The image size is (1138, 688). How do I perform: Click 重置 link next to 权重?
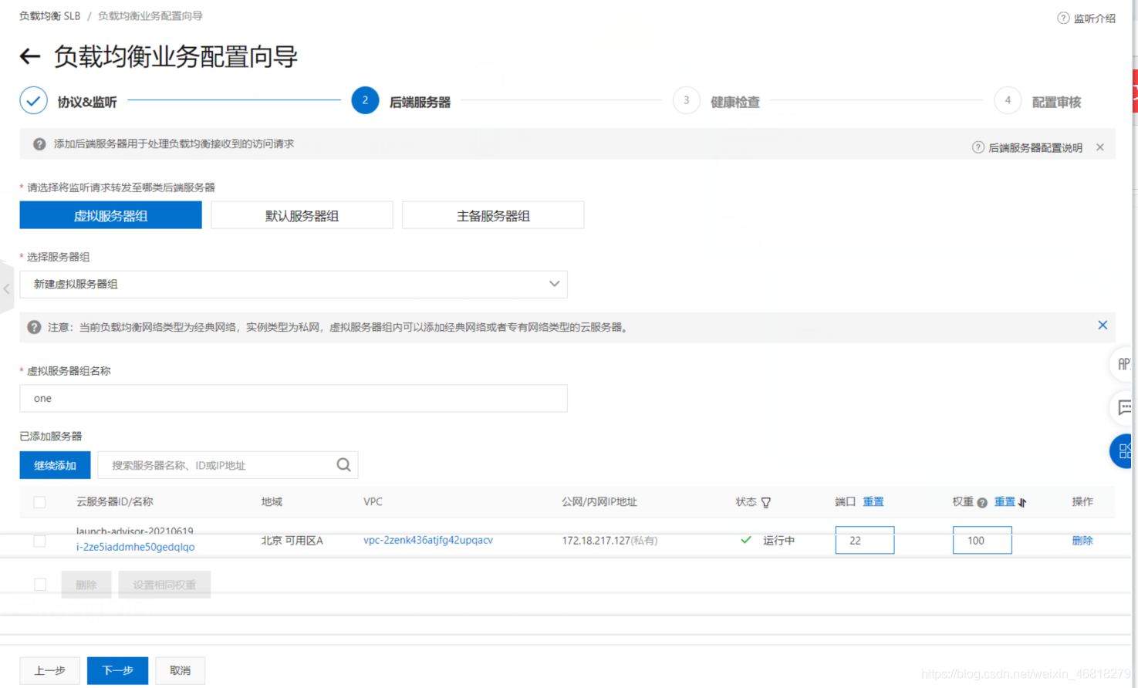[1005, 501]
